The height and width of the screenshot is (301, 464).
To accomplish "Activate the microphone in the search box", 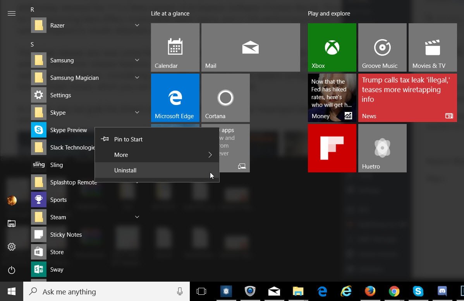I will (180, 292).
